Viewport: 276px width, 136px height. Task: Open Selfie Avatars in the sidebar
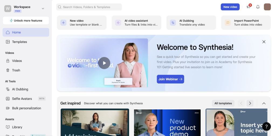click(26, 99)
